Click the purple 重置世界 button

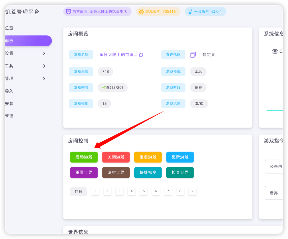(x=84, y=172)
